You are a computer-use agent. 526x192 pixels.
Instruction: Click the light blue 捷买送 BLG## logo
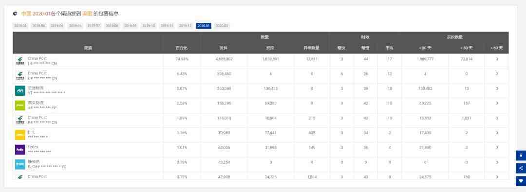(20, 164)
